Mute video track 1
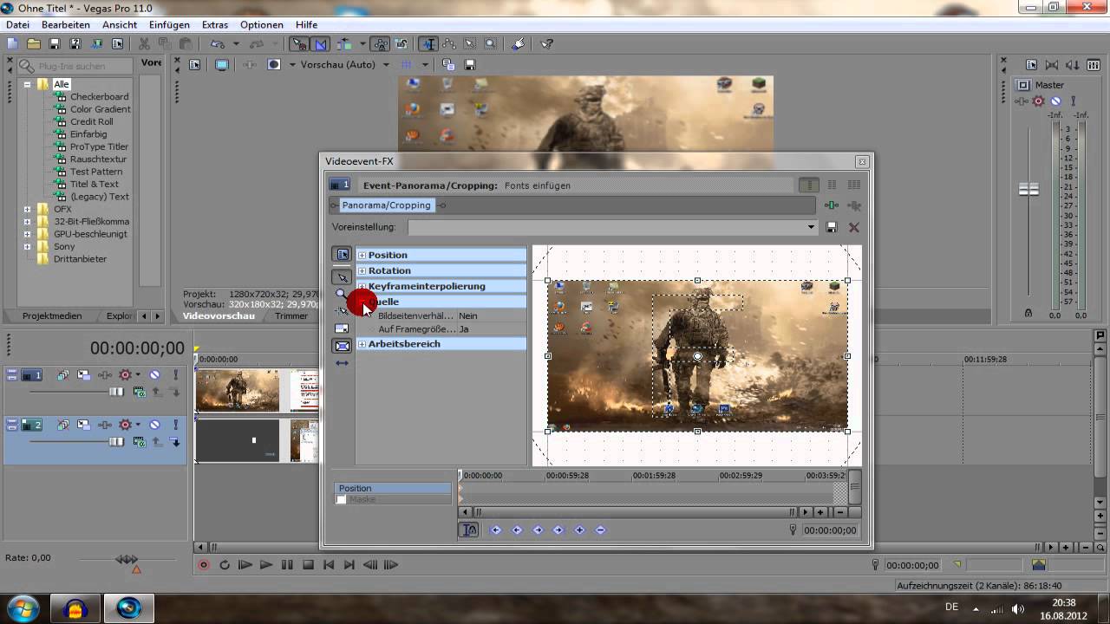This screenshot has width=1110, height=624. pyautogui.click(x=154, y=375)
